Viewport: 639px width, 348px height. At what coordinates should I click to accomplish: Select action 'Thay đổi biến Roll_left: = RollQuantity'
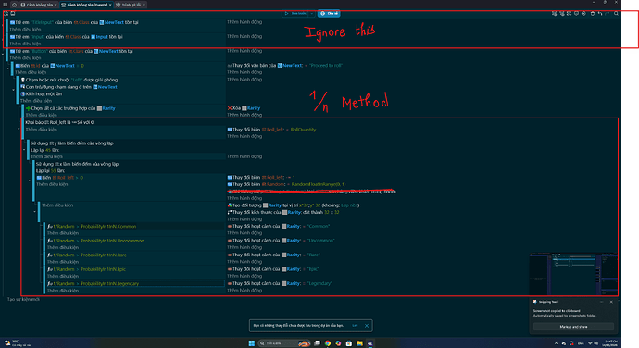(x=271, y=130)
